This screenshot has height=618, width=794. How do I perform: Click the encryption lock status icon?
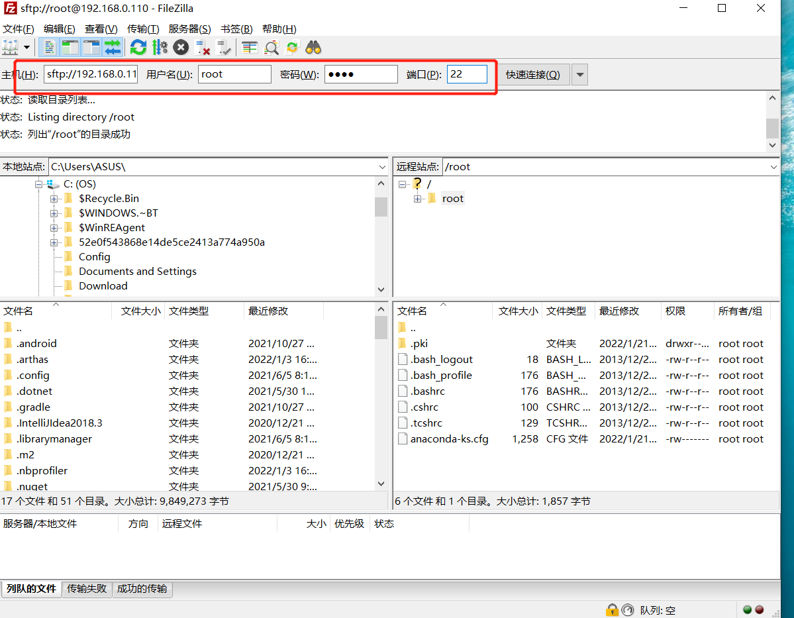coord(612,610)
